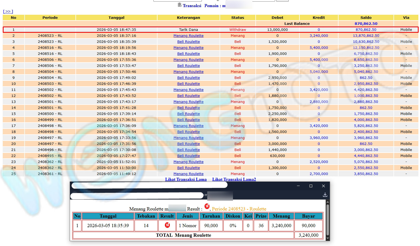Click the popup scrollbar down arrow
The image size is (420, 246).
point(328,239)
